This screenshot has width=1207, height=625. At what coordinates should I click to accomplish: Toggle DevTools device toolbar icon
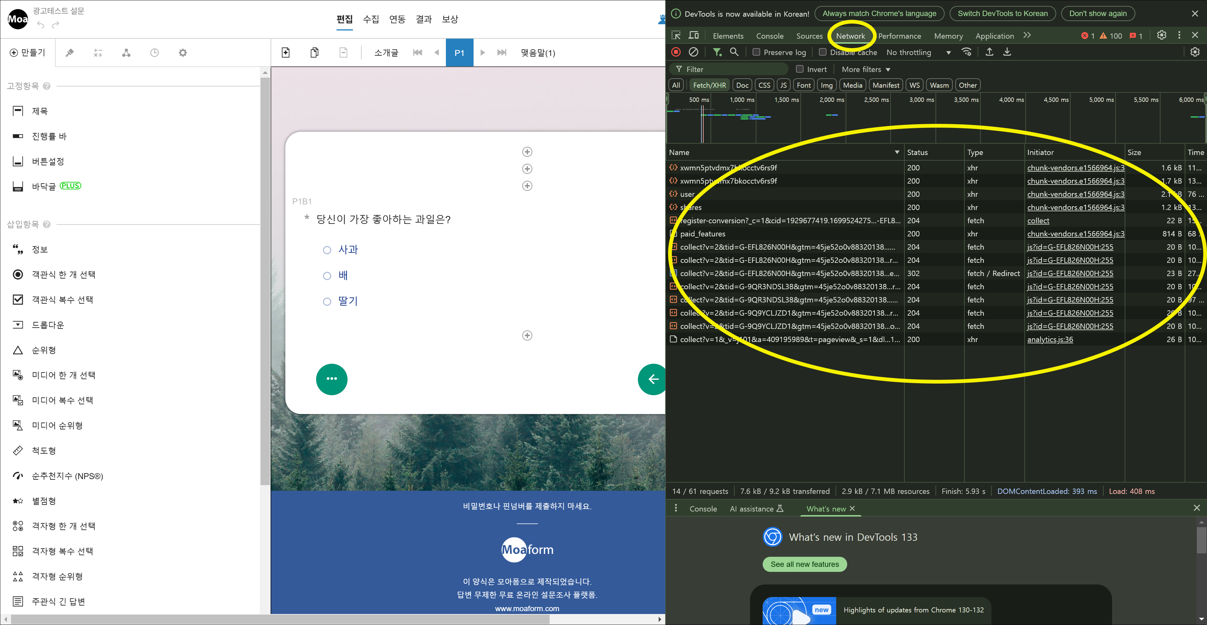coord(694,36)
